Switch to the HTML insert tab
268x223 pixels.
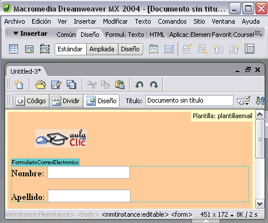157,35
